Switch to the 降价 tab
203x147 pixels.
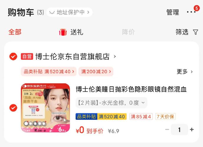(x=128, y=32)
